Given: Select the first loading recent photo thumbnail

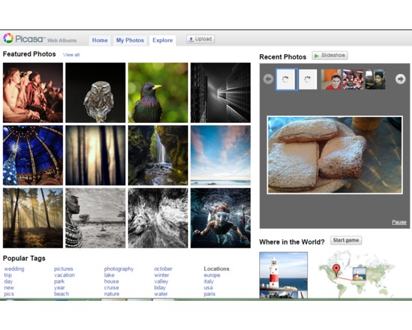Looking at the screenshot, I should 287,79.
